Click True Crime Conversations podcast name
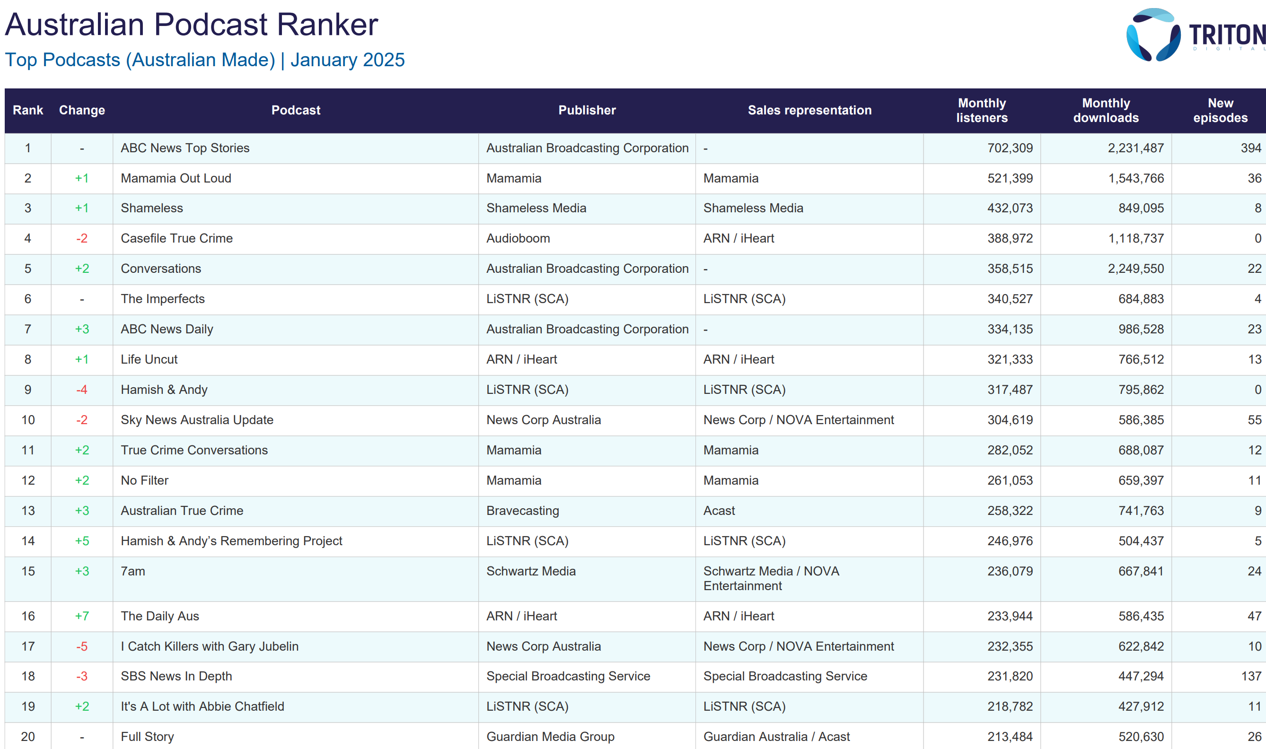The height and width of the screenshot is (749, 1266). (194, 450)
